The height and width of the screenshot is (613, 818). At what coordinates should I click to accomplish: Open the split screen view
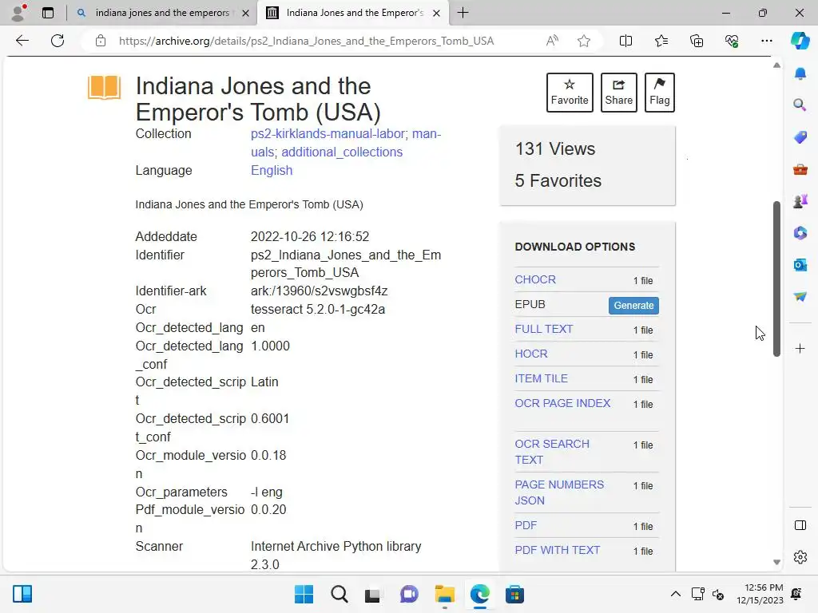pyautogui.click(x=625, y=41)
